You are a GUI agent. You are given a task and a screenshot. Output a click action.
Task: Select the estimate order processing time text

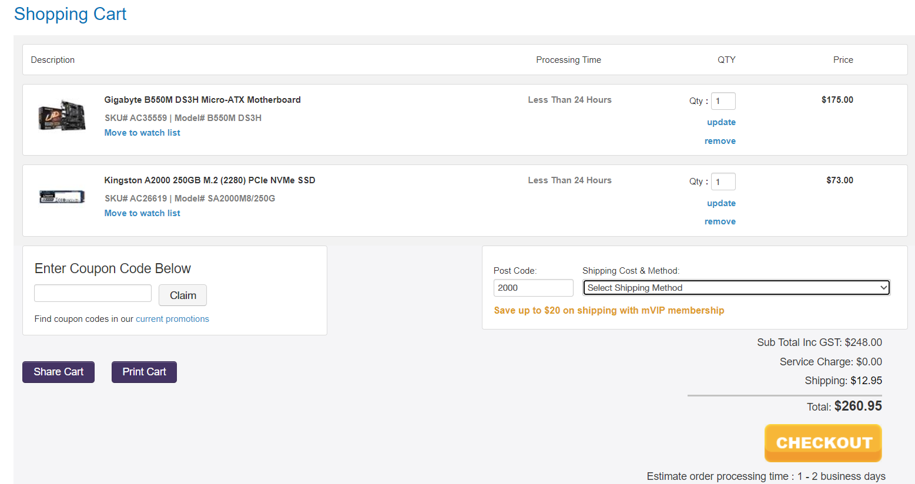point(766,476)
